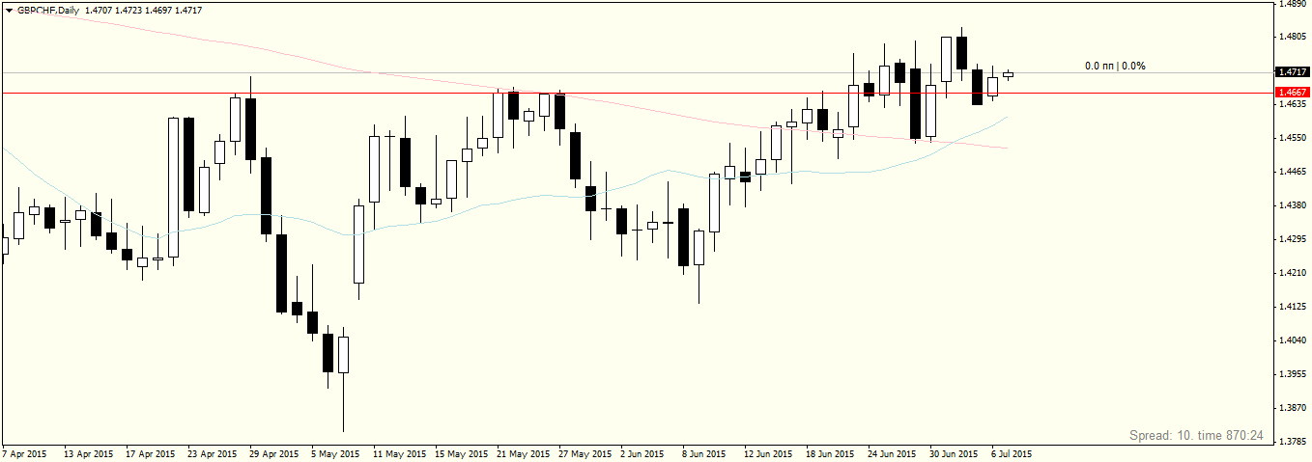
Task: Click the GBPCHF,Daily chart title
Action: pos(49,11)
